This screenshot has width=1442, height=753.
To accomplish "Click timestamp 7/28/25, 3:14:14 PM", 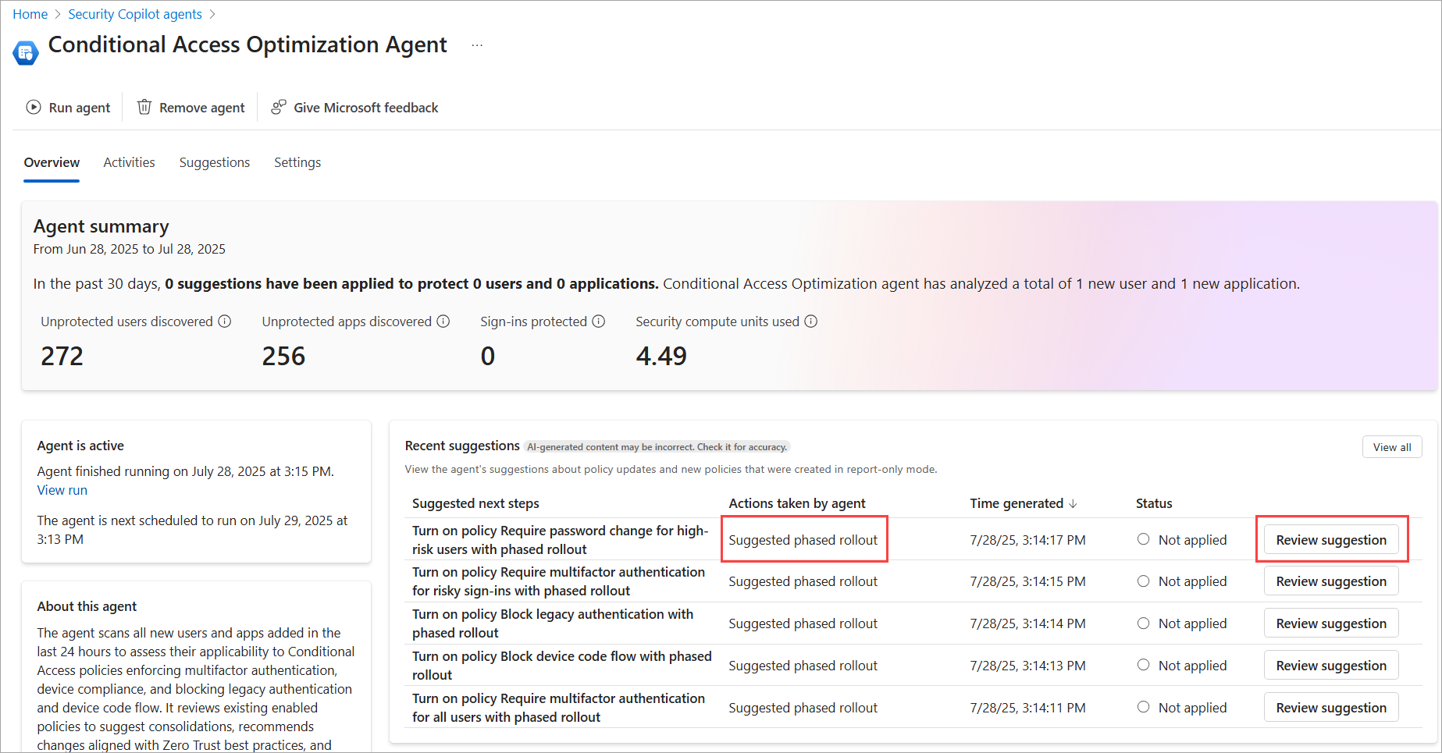I will point(1027,623).
